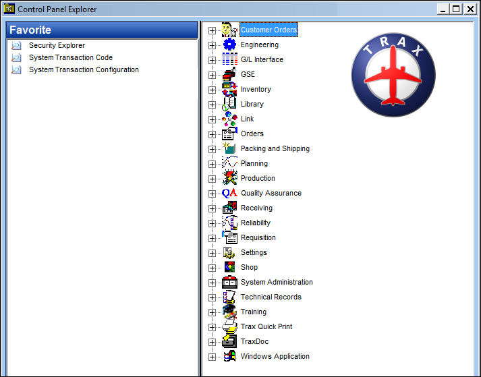Screen dimensions: 481x377
Task: Expand the Inventory tree node
Action: (212, 90)
